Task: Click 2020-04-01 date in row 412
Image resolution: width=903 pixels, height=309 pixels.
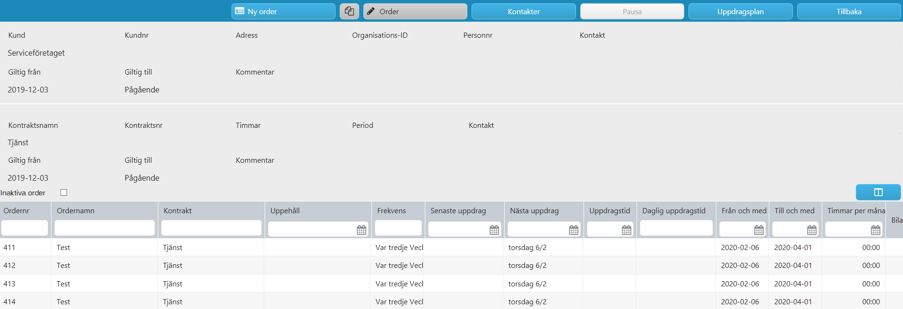Action: [x=793, y=266]
